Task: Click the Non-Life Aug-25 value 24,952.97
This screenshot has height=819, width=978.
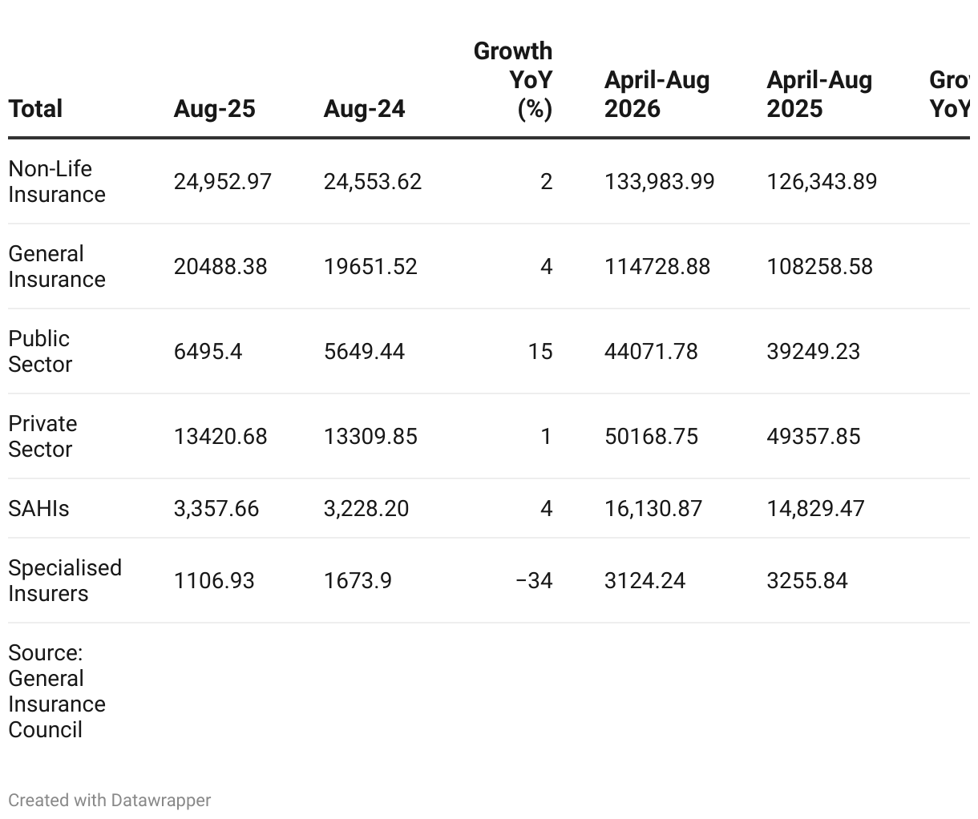Action: click(222, 182)
